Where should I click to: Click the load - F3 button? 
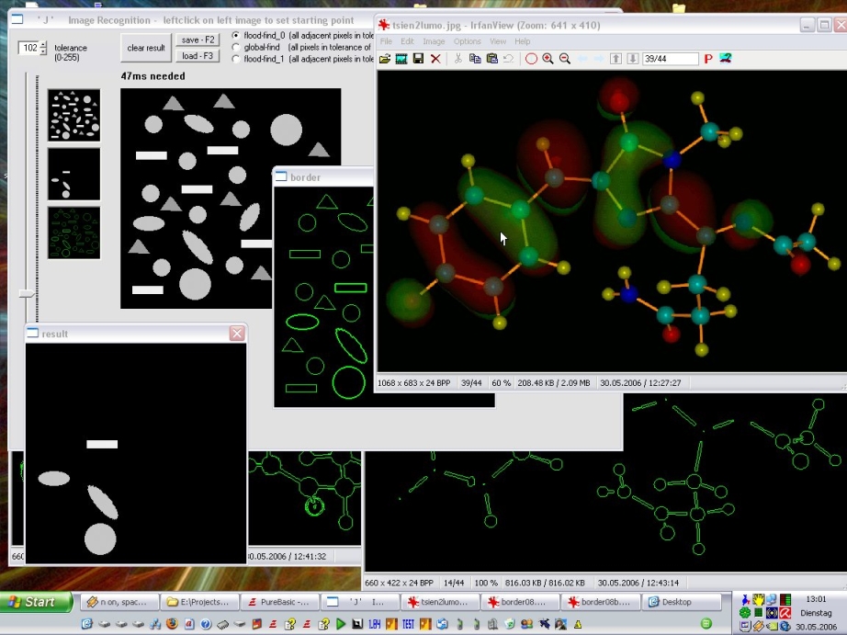click(198, 56)
